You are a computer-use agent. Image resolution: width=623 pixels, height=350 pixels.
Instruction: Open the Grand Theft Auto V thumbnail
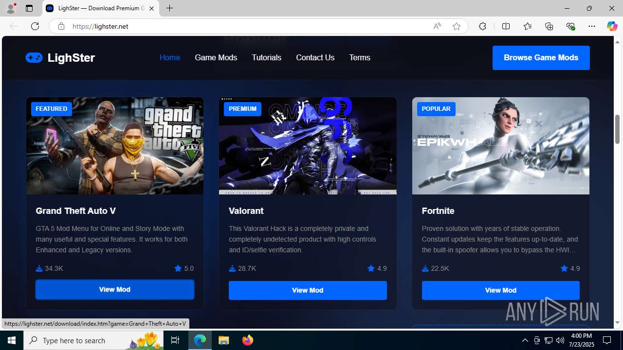click(x=115, y=146)
